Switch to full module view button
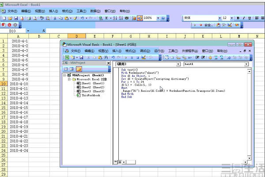The image size is (265, 177). (x=120, y=162)
